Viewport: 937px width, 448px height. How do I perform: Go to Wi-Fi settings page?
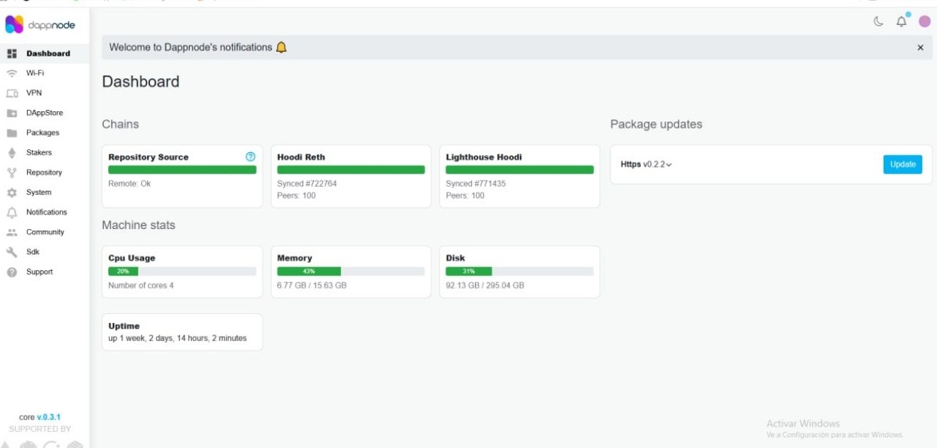pyautogui.click(x=45, y=73)
